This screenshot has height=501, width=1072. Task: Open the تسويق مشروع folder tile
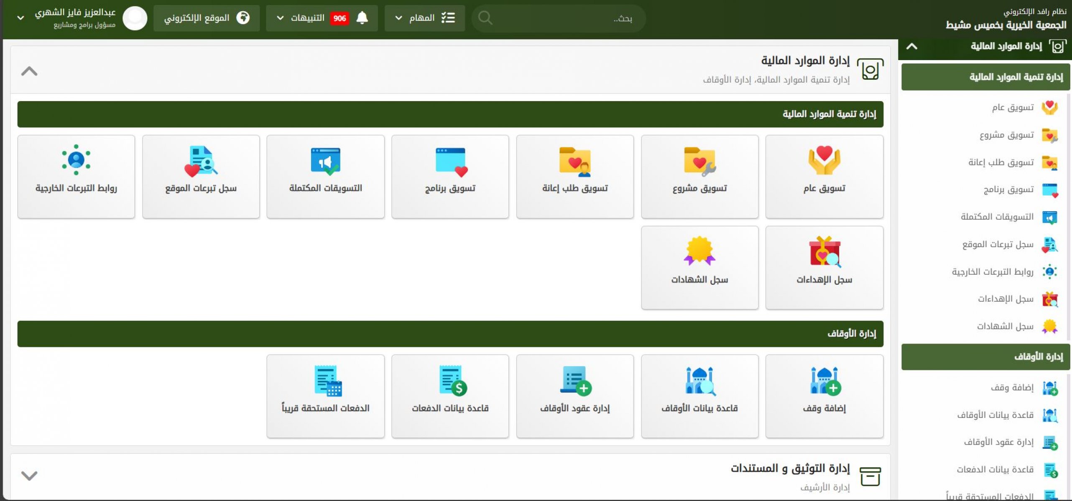click(x=699, y=176)
